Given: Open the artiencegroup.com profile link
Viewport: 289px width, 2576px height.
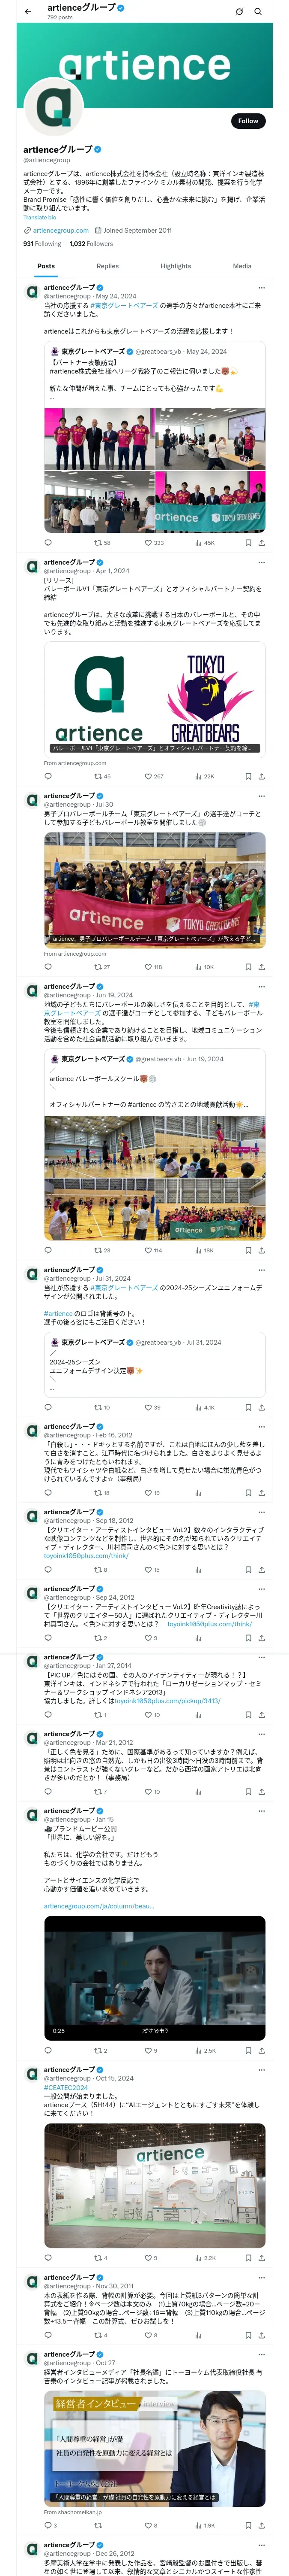Looking at the screenshot, I should point(61,230).
